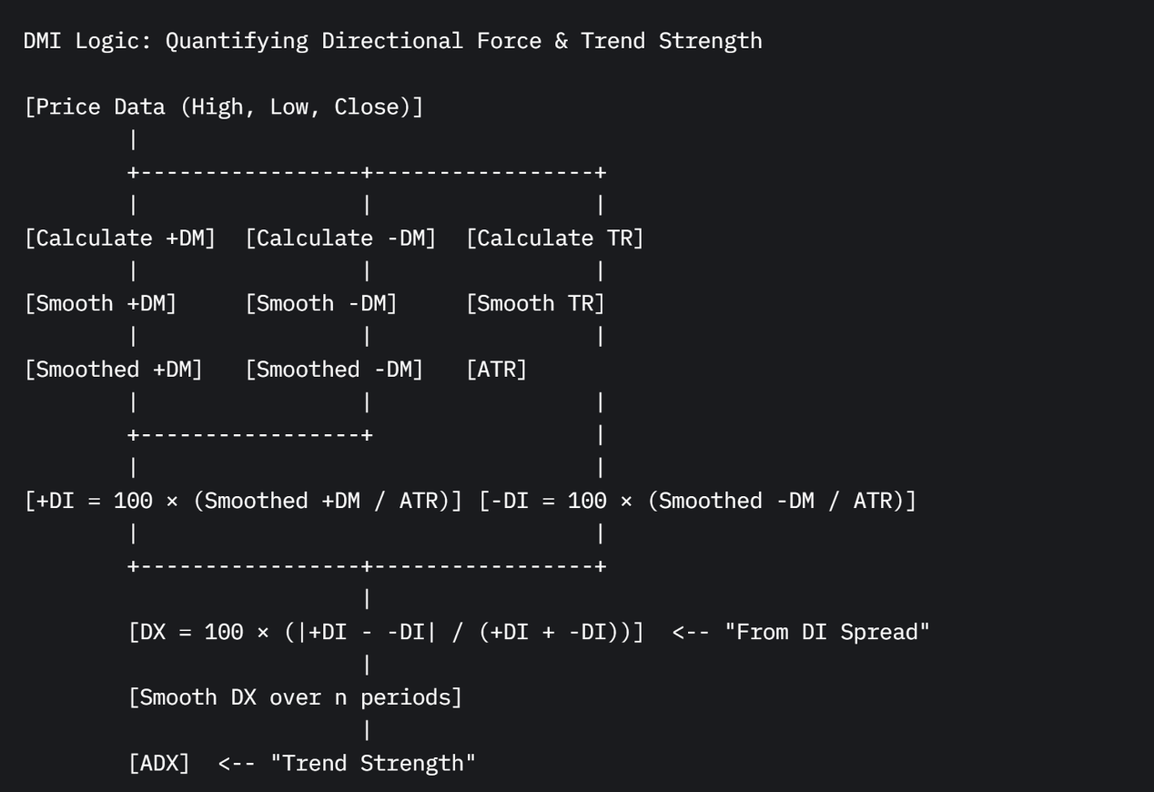Select the Calculate TR node
This screenshot has width=1154, height=792.
click(x=555, y=238)
